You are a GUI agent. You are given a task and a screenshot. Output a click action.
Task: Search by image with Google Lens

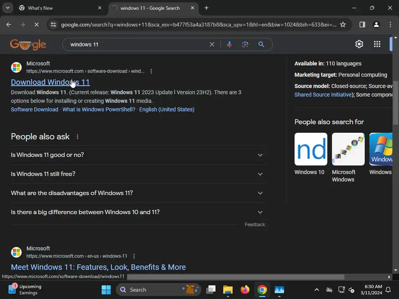245,44
